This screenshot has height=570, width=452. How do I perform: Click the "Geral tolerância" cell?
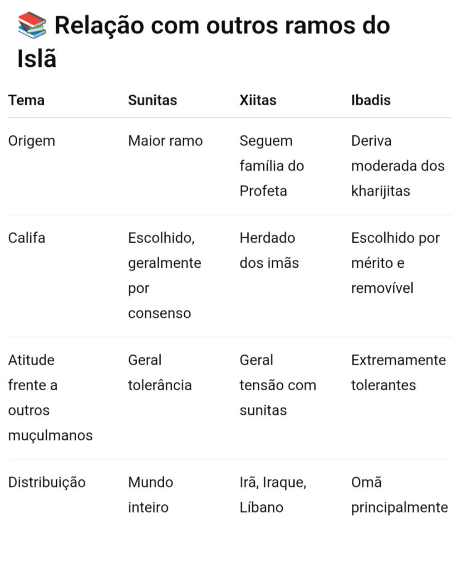[x=160, y=372]
